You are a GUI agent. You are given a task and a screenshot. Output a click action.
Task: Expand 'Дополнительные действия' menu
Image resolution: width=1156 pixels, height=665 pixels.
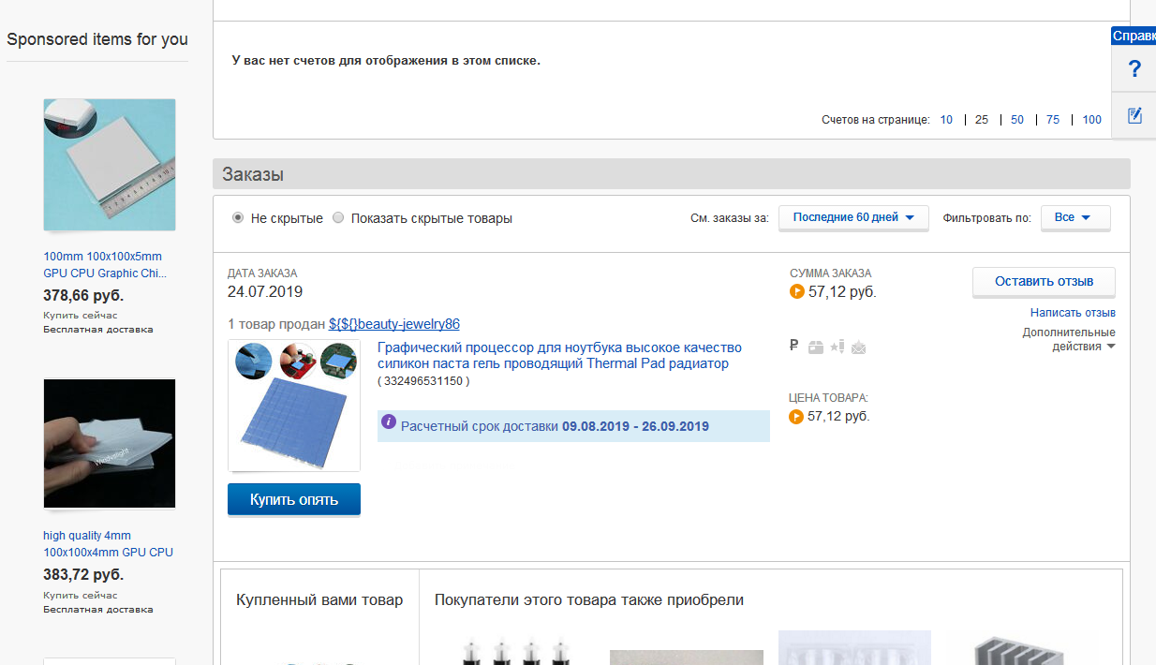click(x=1069, y=339)
